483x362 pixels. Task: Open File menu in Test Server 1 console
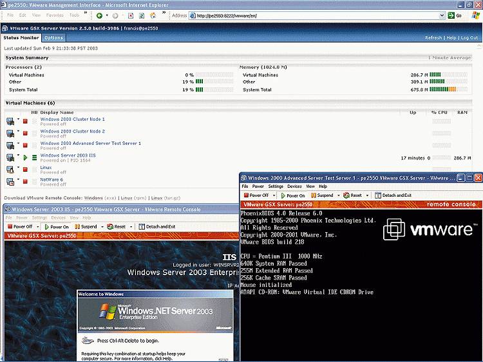245,186
